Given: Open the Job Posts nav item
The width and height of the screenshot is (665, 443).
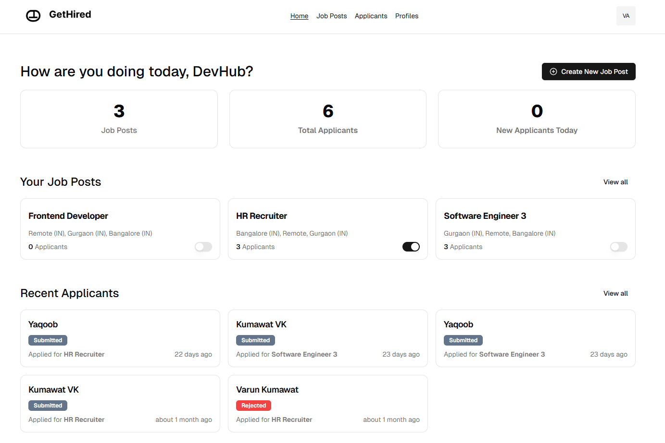Looking at the screenshot, I should tap(332, 16).
